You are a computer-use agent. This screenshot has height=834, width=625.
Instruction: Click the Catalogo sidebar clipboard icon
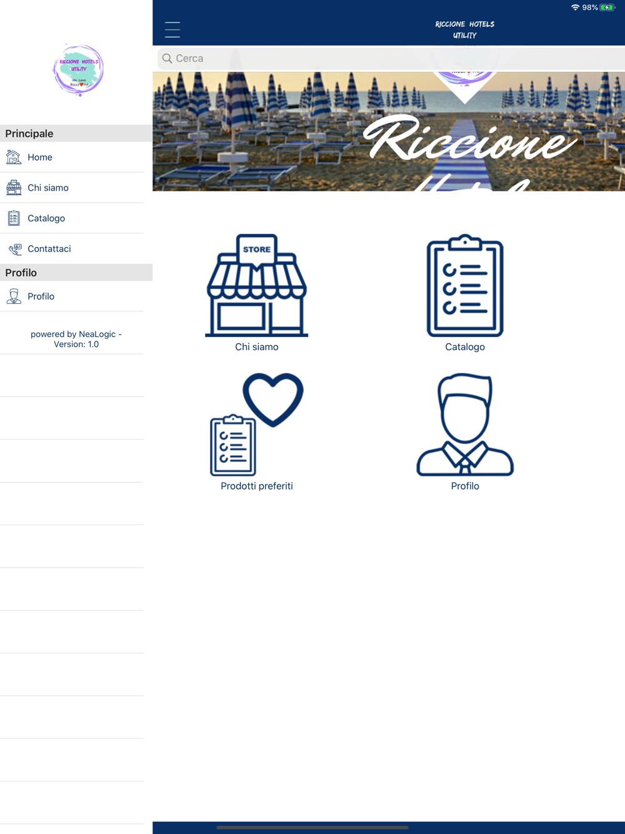(14, 218)
